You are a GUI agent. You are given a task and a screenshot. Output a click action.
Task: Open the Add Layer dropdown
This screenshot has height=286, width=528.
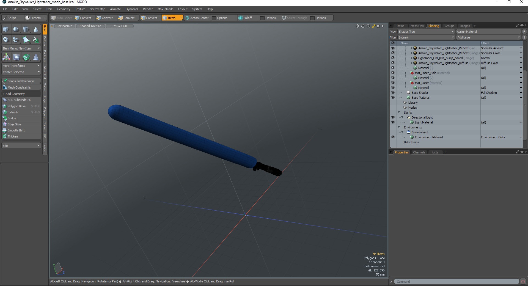[x=489, y=37]
